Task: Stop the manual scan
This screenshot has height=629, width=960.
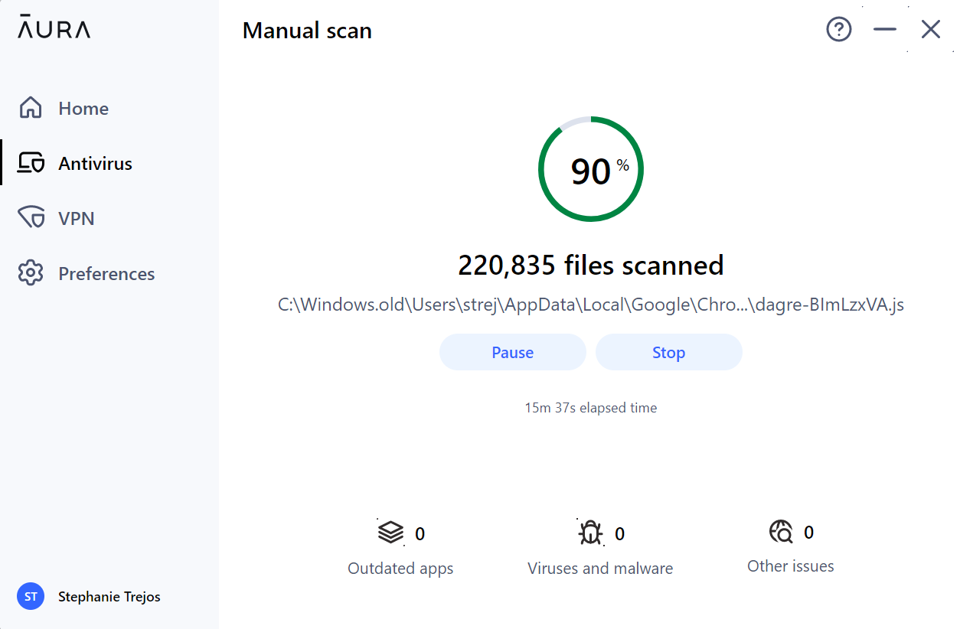Action: tap(668, 352)
